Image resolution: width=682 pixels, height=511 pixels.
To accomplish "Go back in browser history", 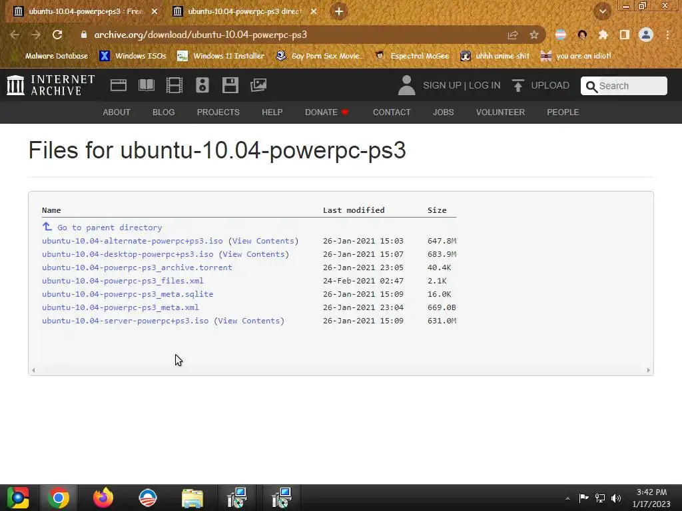I will (15, 35).
